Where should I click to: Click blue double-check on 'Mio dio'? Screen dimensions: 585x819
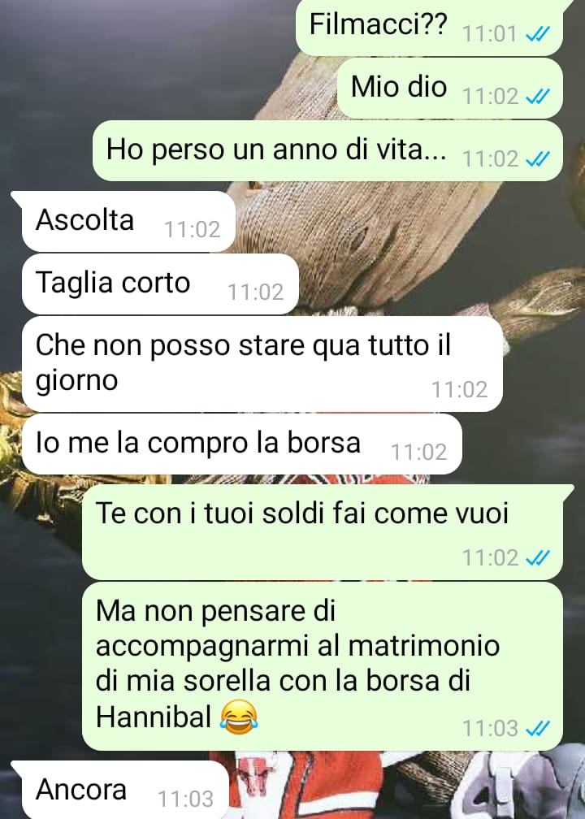(x=538, y=97)
